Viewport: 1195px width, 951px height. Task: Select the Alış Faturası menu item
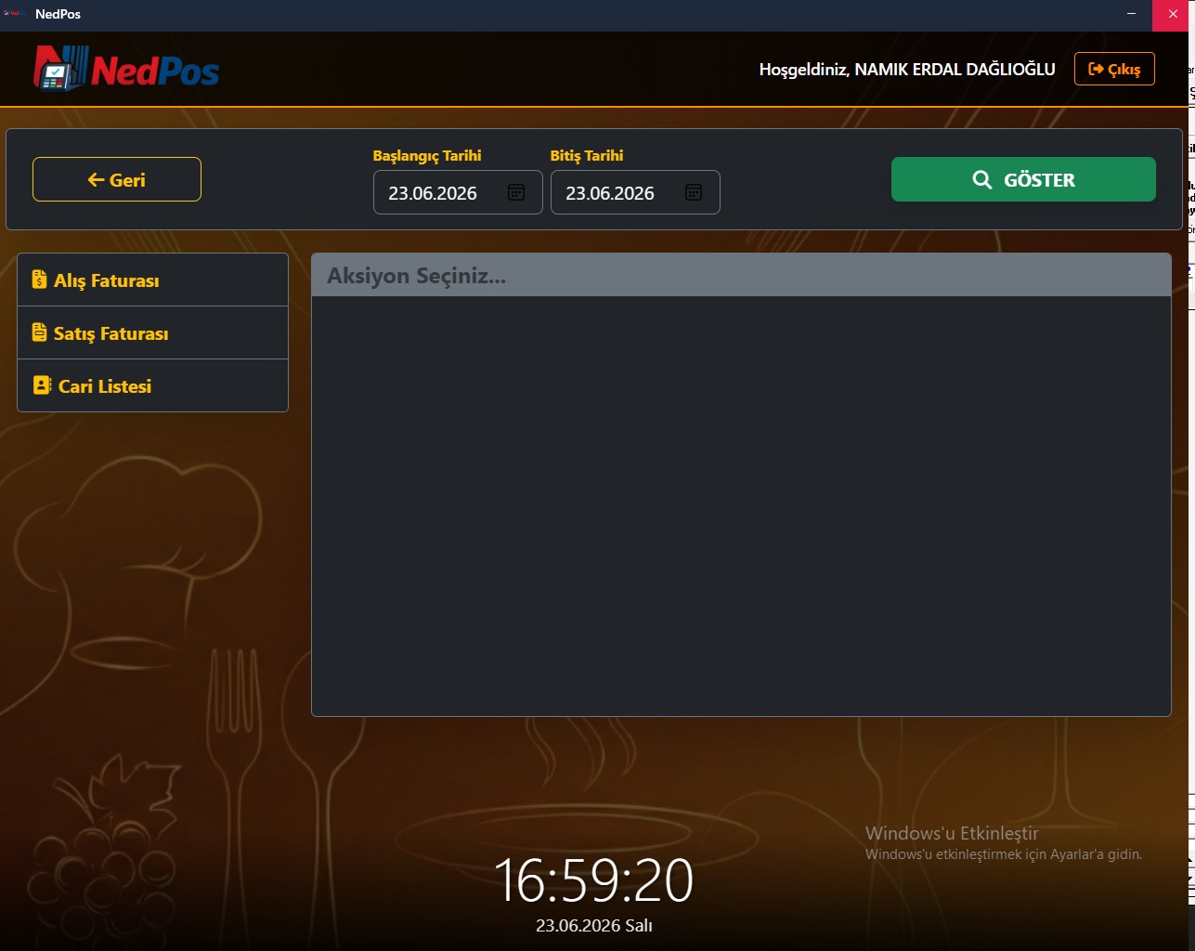coord(152,280)
